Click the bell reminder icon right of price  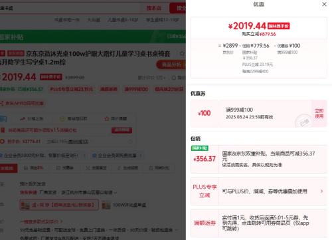[x=174, y=77]
